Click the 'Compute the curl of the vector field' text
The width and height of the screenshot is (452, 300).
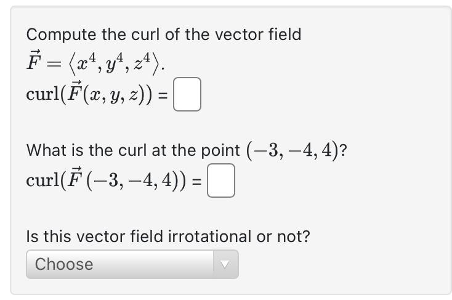tap(164, 34)
